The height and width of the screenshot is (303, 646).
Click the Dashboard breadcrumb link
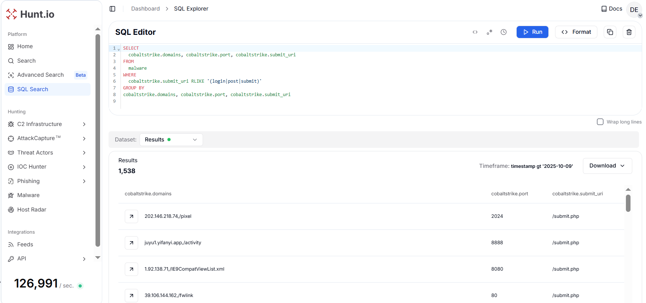146,9
